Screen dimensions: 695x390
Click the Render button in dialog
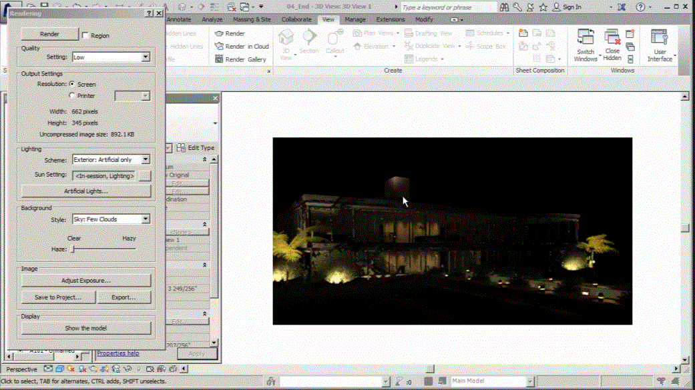[49, 33]
